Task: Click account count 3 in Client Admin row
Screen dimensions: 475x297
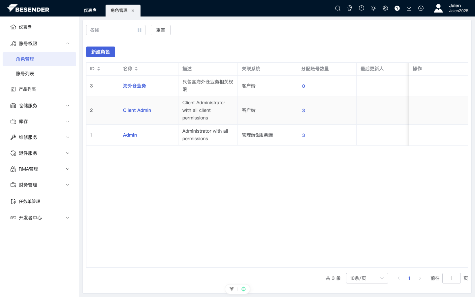Action: pos(303,111)
